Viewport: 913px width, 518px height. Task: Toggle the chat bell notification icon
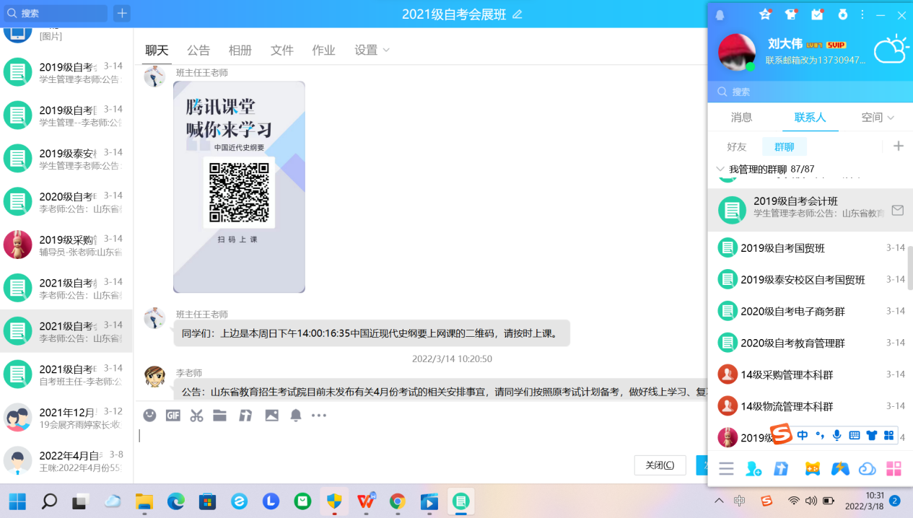click(295, 416)
